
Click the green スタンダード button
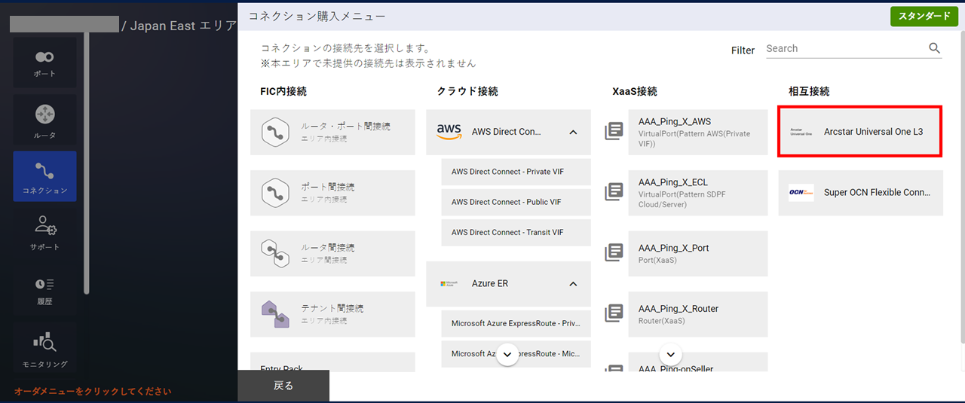[924, 16]
